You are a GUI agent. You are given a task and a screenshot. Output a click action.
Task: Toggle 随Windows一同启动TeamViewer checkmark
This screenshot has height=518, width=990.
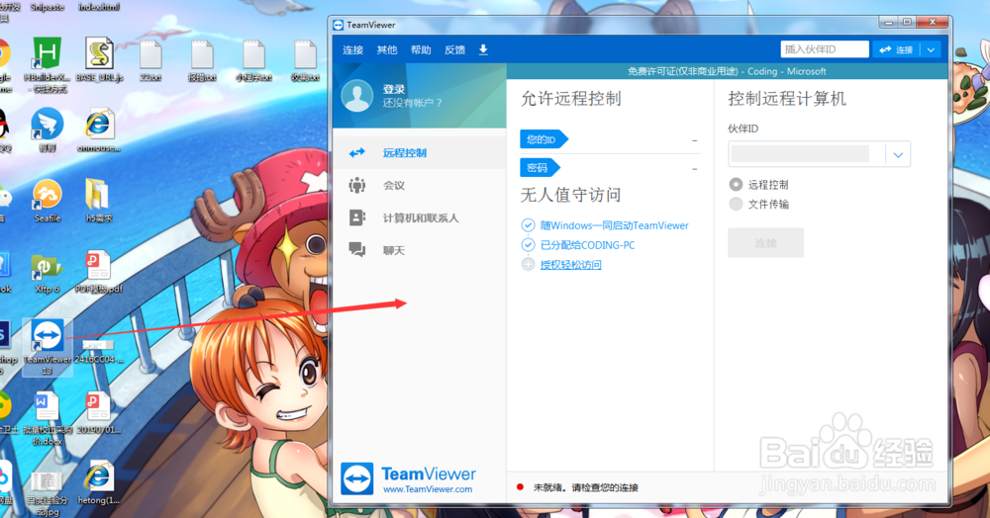point(528,225)
